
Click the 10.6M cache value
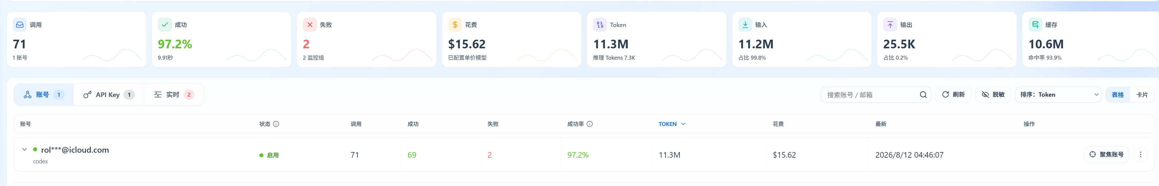point(1046,44)
